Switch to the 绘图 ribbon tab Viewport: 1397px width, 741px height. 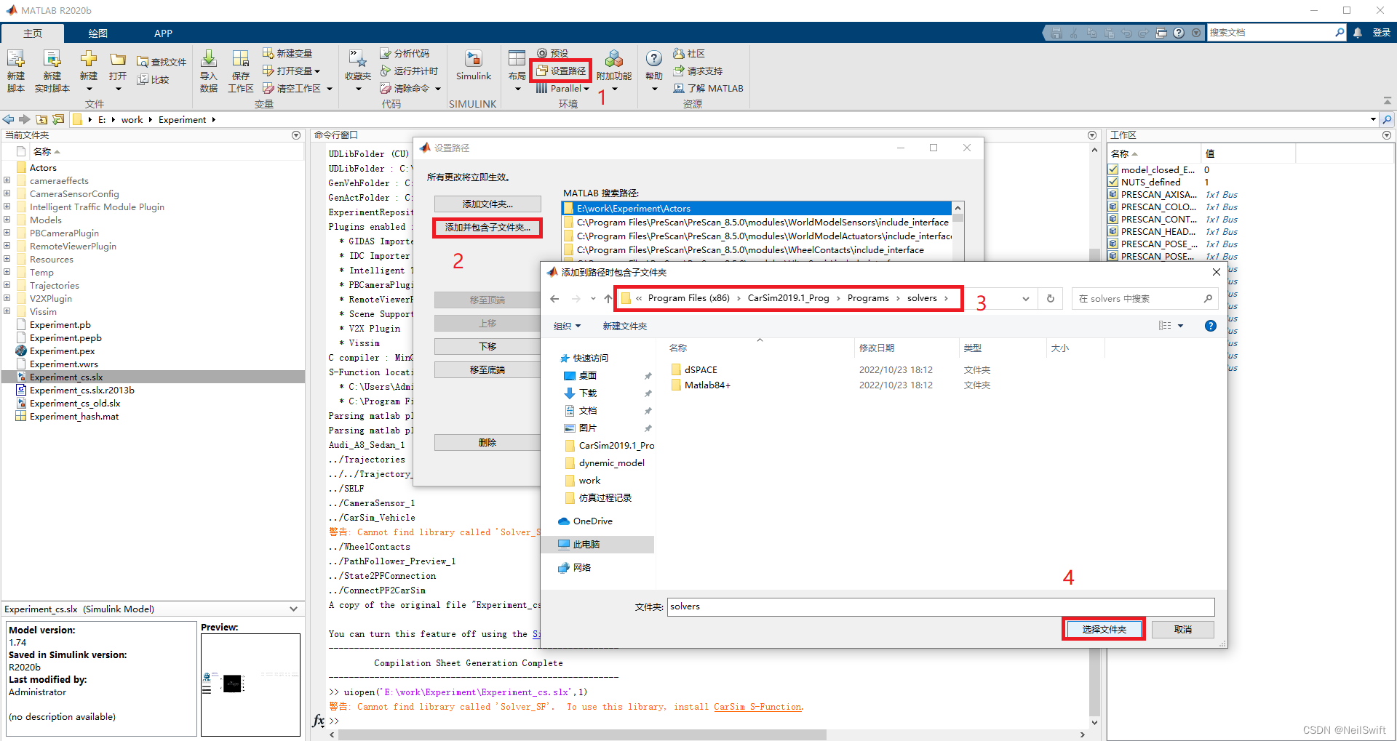(x=97, y=33)
